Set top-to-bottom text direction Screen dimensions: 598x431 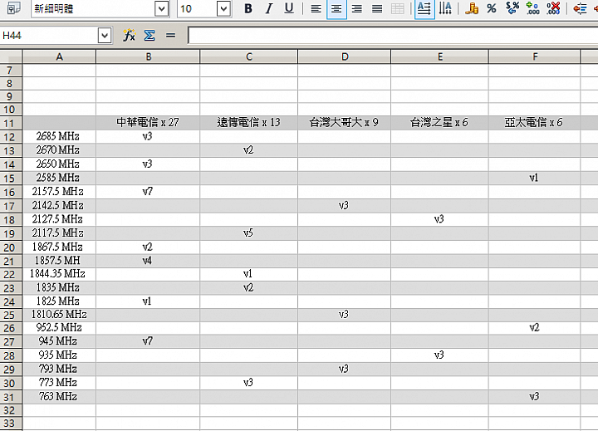(x=445, y=8)
